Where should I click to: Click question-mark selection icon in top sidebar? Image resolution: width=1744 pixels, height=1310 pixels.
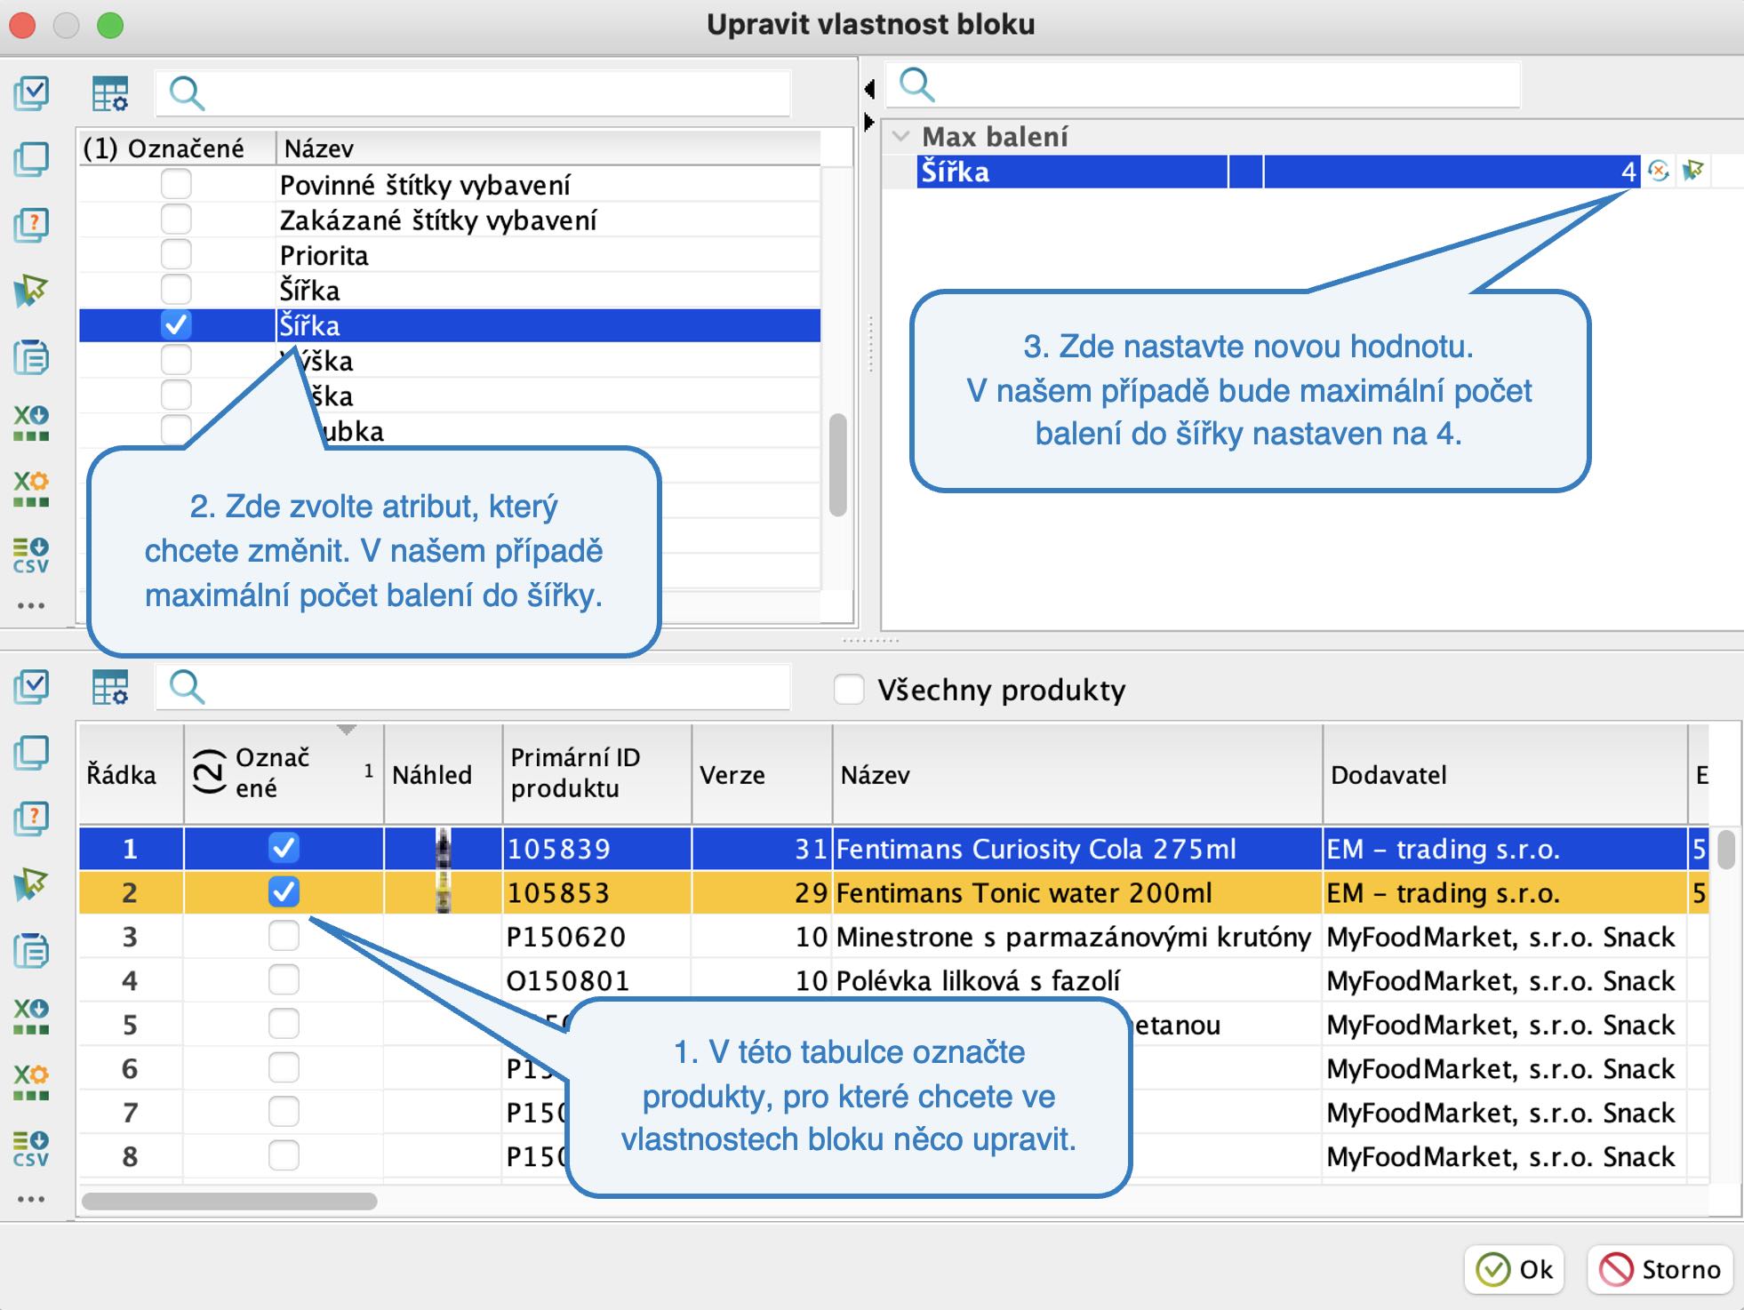(31, 225)
